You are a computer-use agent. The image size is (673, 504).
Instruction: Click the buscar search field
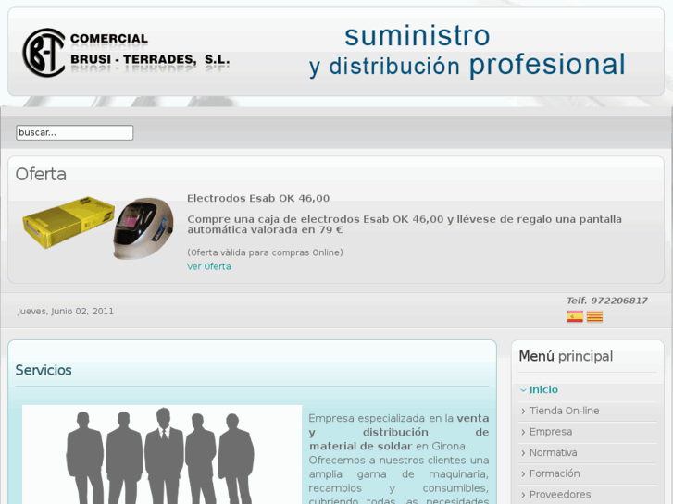(75, 132)
